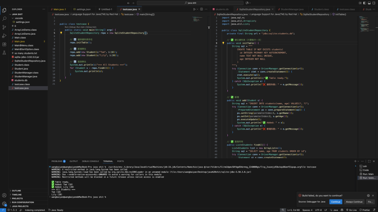The height and width of the screenshot is (212, 378).
Task: Open the run button dropdown arrow
Action: point(197,9)
